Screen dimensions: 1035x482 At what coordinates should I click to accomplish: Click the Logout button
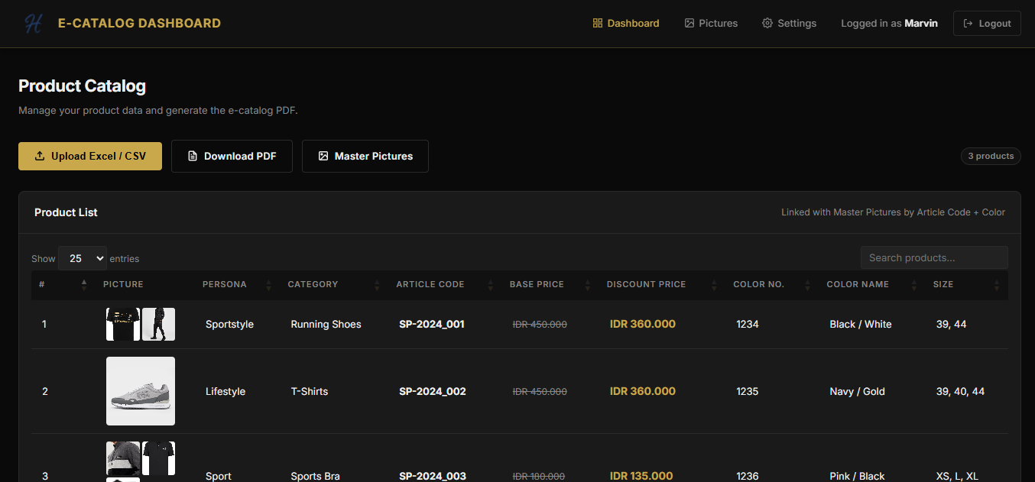[x=987, y=24]
